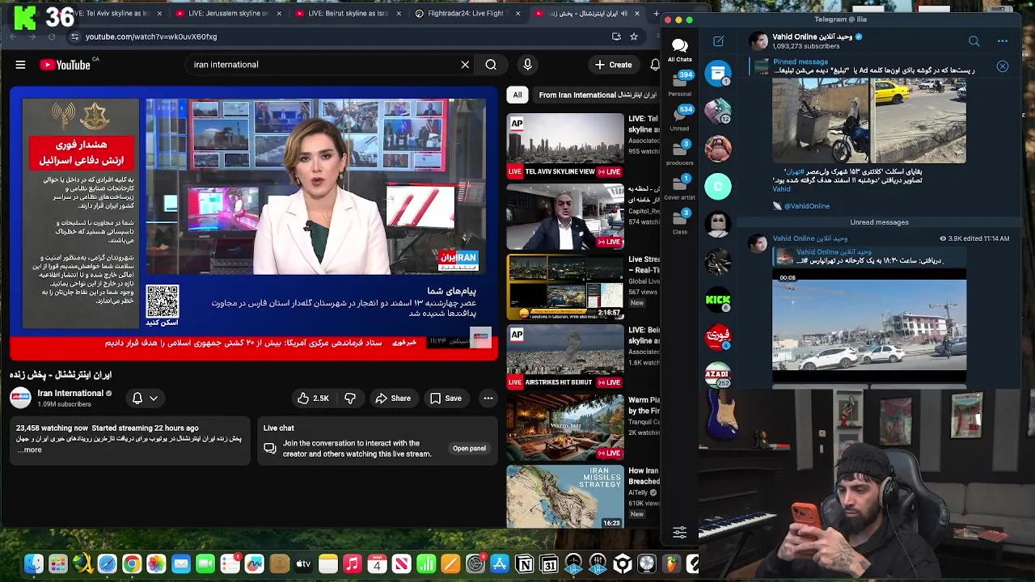The image size is (1035, 582).
Task: Open the @VahidOnline mention link
Action: 807,206
